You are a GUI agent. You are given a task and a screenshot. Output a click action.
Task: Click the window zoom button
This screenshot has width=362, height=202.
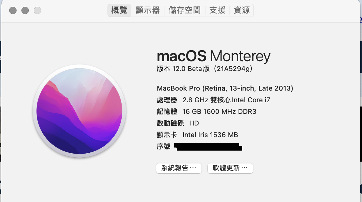coord(37,11)
